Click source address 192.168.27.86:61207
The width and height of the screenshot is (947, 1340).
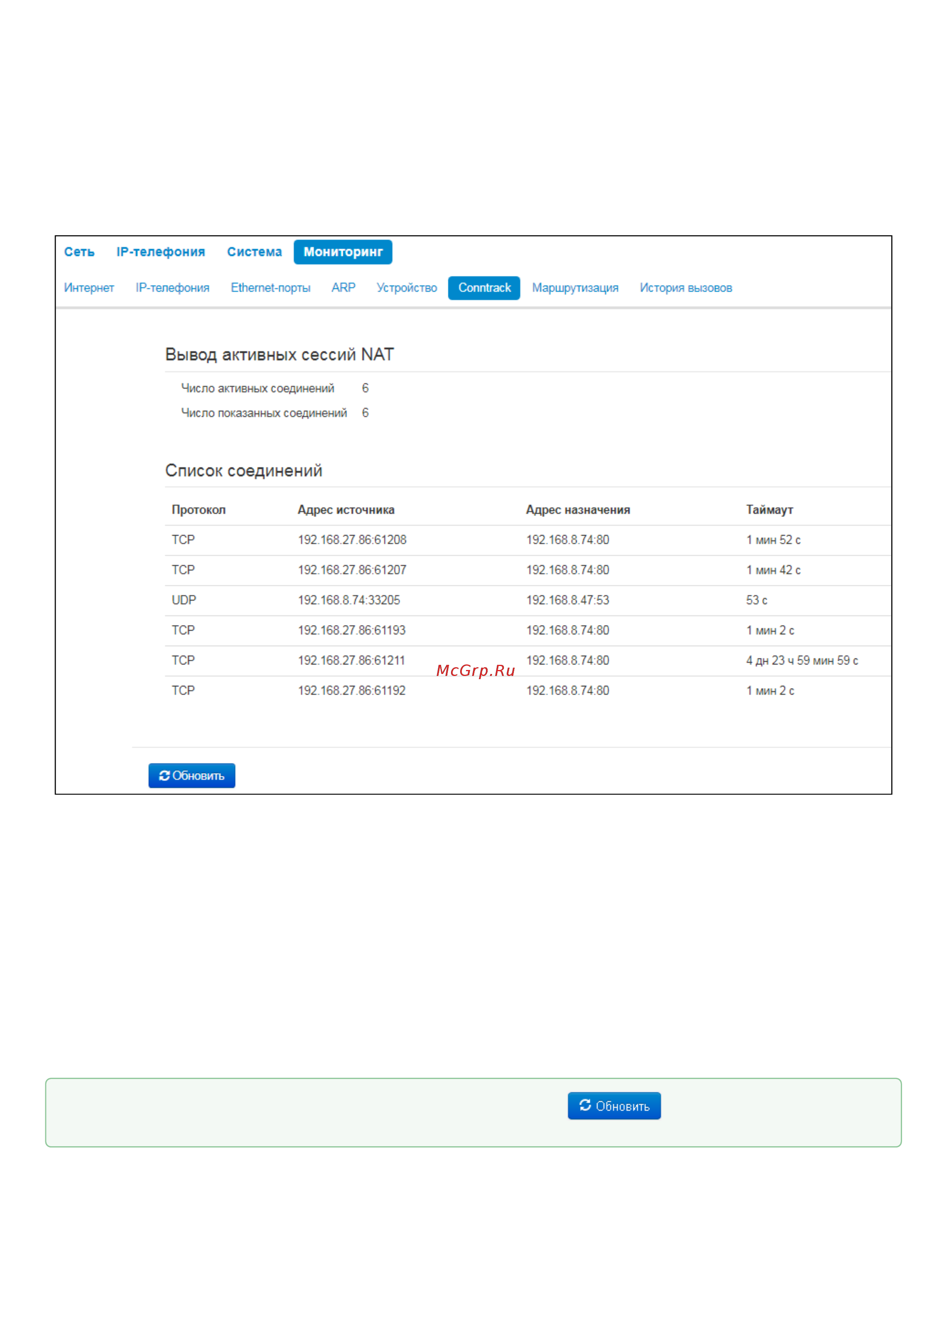point(352,570)
